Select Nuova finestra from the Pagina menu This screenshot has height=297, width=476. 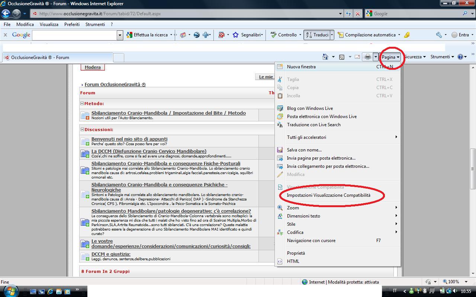pyautogui.click(x=338, y=67)
